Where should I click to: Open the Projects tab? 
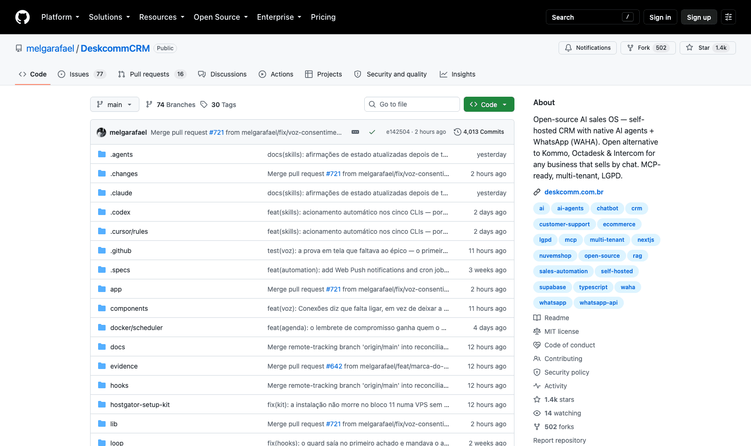pos(323,74)
